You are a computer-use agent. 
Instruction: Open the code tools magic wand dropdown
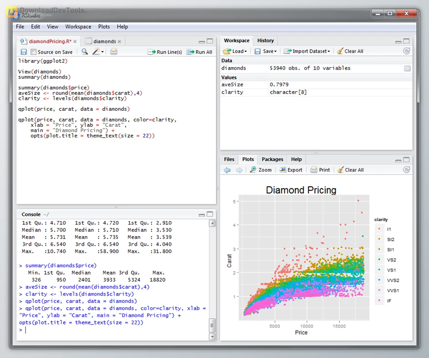[x=98, y=51]
